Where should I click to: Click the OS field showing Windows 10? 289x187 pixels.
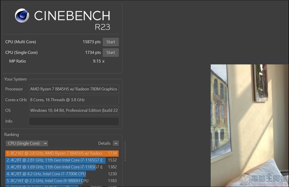[74, 110]
